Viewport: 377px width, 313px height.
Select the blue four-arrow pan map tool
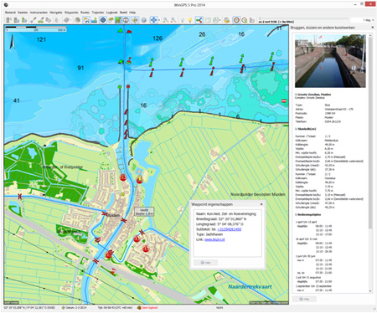coord(153,20)
